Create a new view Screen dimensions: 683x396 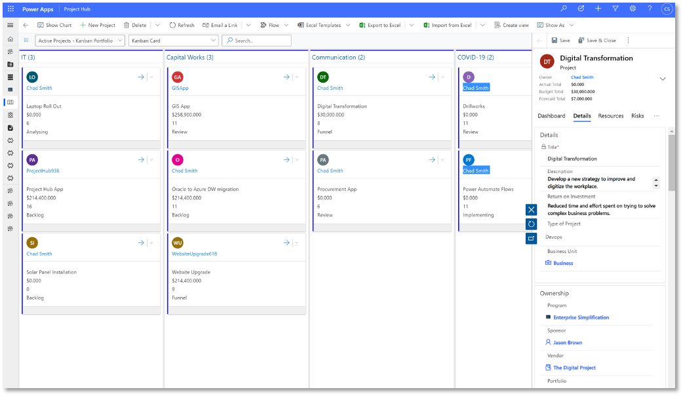point(511,25)
